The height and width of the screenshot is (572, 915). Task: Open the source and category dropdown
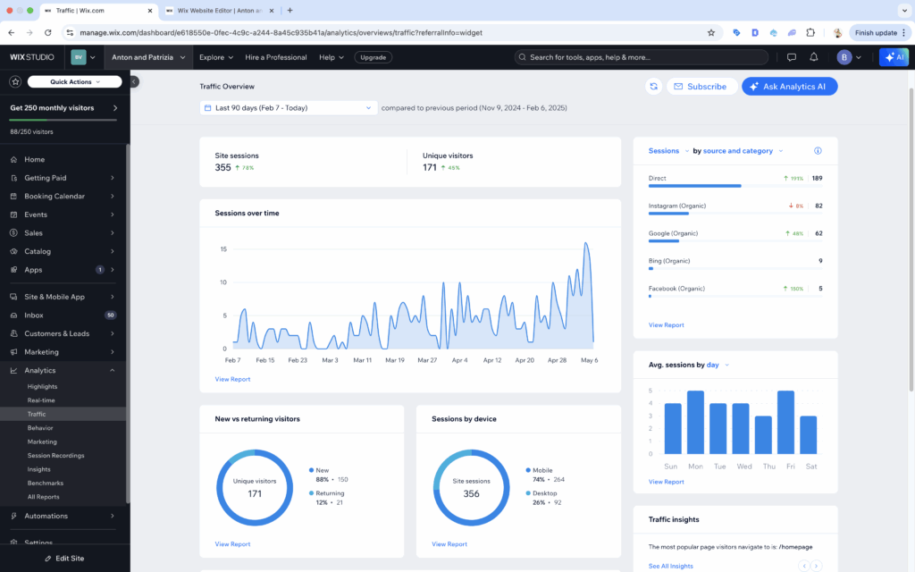(x=737, y=151)
